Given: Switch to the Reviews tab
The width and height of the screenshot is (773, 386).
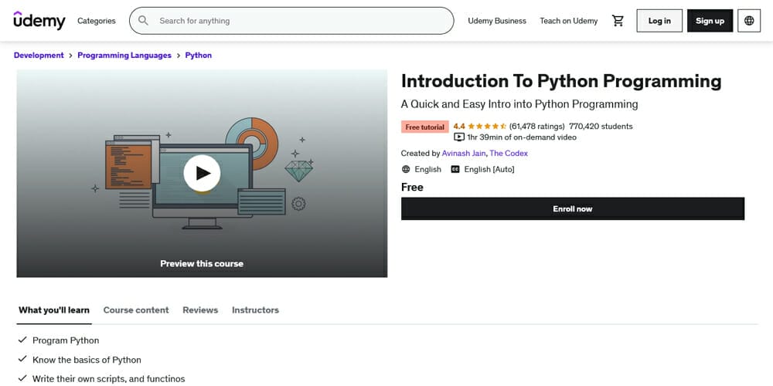Looking at the screenshot, I should pos(200,310).
